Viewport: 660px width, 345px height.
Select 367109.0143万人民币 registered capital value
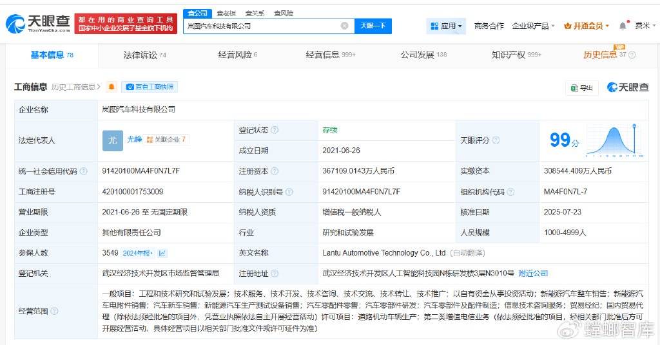358,171
